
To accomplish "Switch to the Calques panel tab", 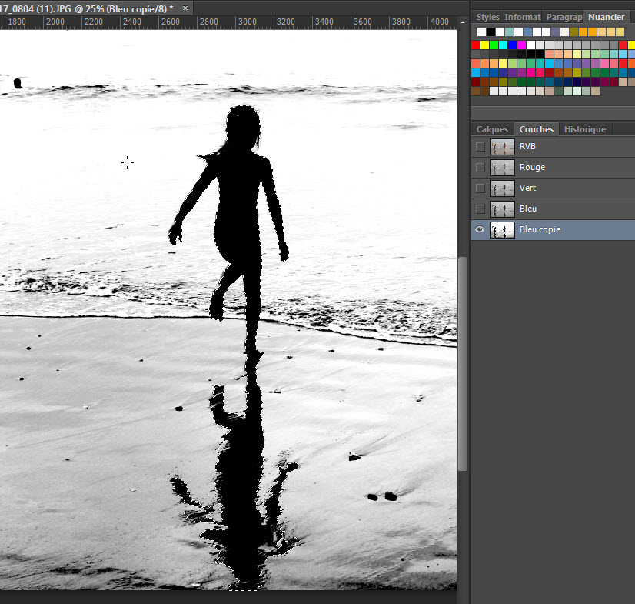I will (492, 129).
